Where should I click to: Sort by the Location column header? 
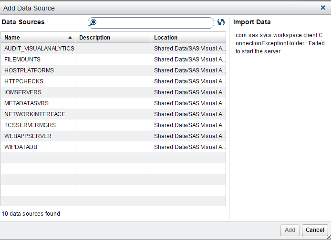[x=188, y=37]
